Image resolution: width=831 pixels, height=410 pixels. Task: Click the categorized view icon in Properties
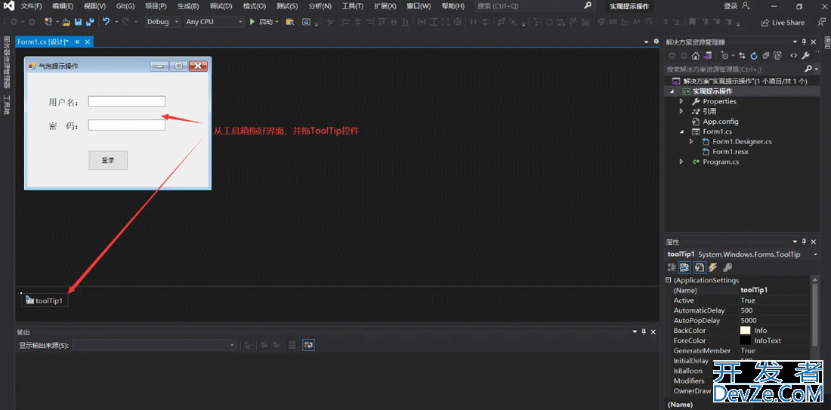click(672, 267)
